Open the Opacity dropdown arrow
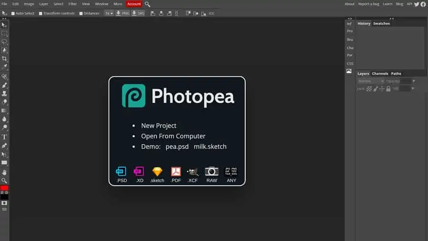Viewport: 428px width, 241px height. click(x=414, y=81)
